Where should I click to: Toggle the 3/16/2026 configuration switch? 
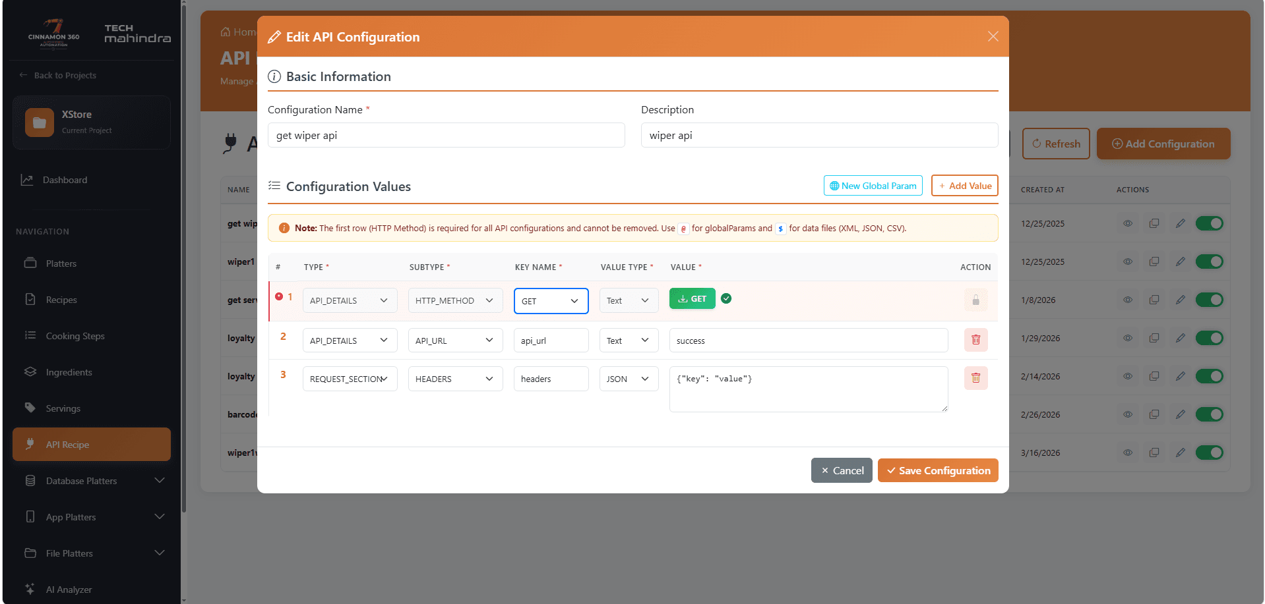click(x=1209, y=453)
